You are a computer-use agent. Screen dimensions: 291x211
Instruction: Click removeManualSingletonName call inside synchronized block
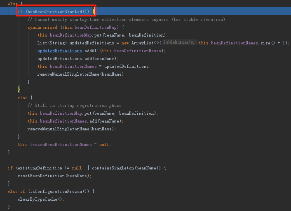tap(82, 74)
